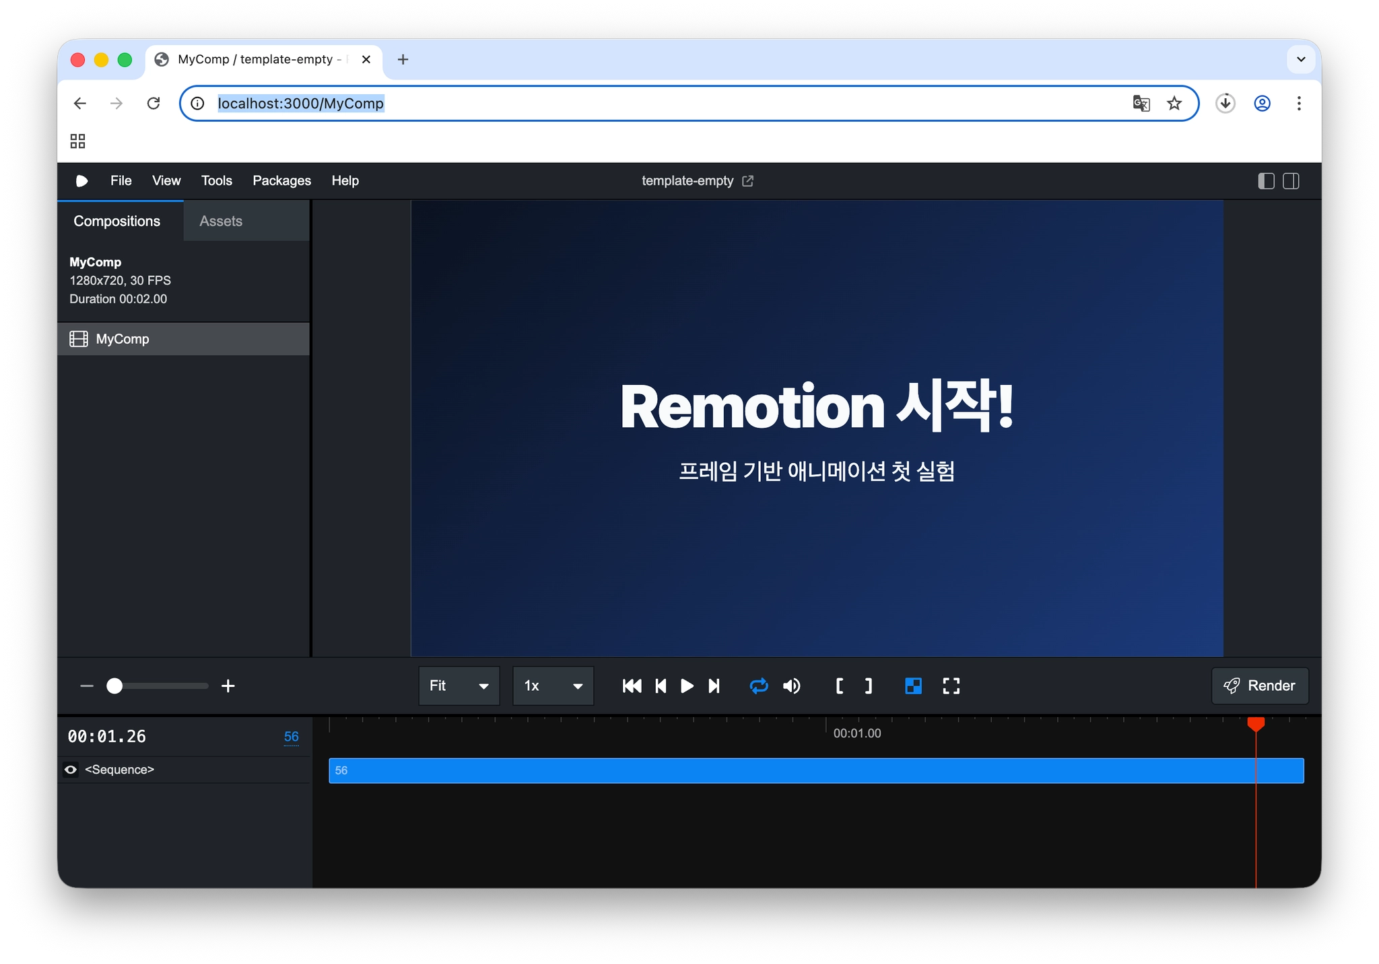Enter fullscreen preview mode
This screenshot has width=1379, height=964.
coord(951,685)
